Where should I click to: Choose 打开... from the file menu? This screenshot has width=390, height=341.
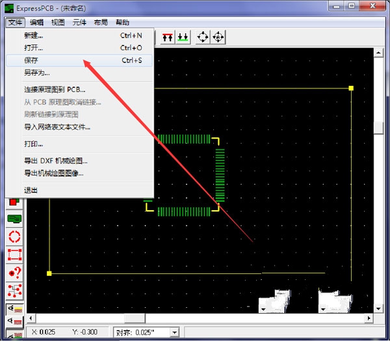79,48
